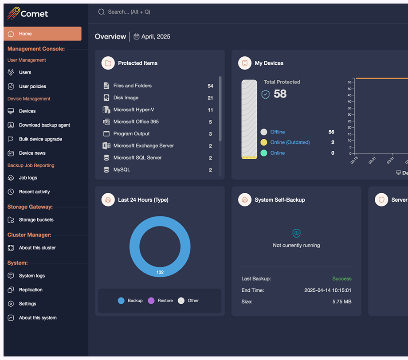Click the About this cluster icon
Screen dimensions: 408x360
point(11,248)
